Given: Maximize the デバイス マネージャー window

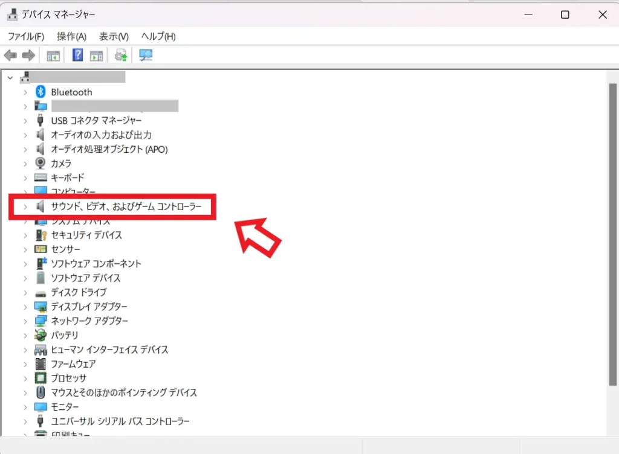Looking at the screenshot, I should click(565, 14).
